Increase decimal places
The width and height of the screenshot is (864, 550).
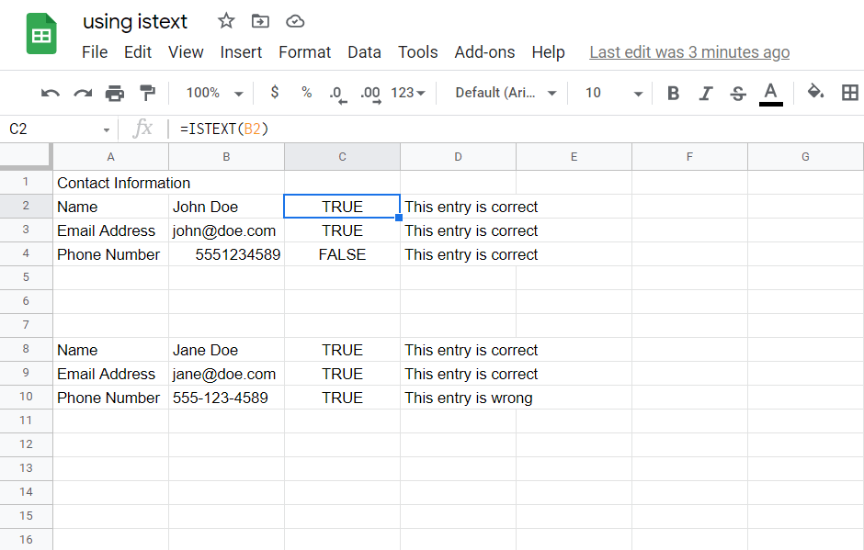coord(370,94)
